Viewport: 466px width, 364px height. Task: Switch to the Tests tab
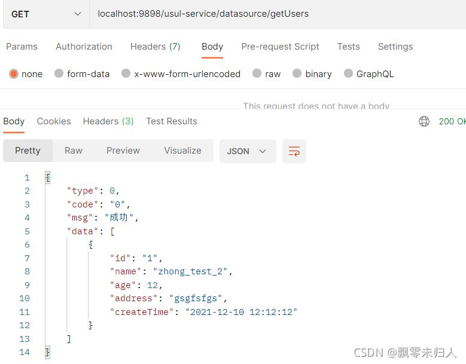tap(348, 47)
